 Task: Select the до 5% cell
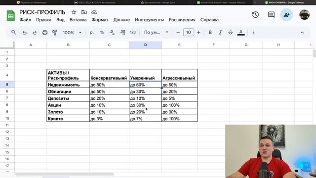[179, 98]
